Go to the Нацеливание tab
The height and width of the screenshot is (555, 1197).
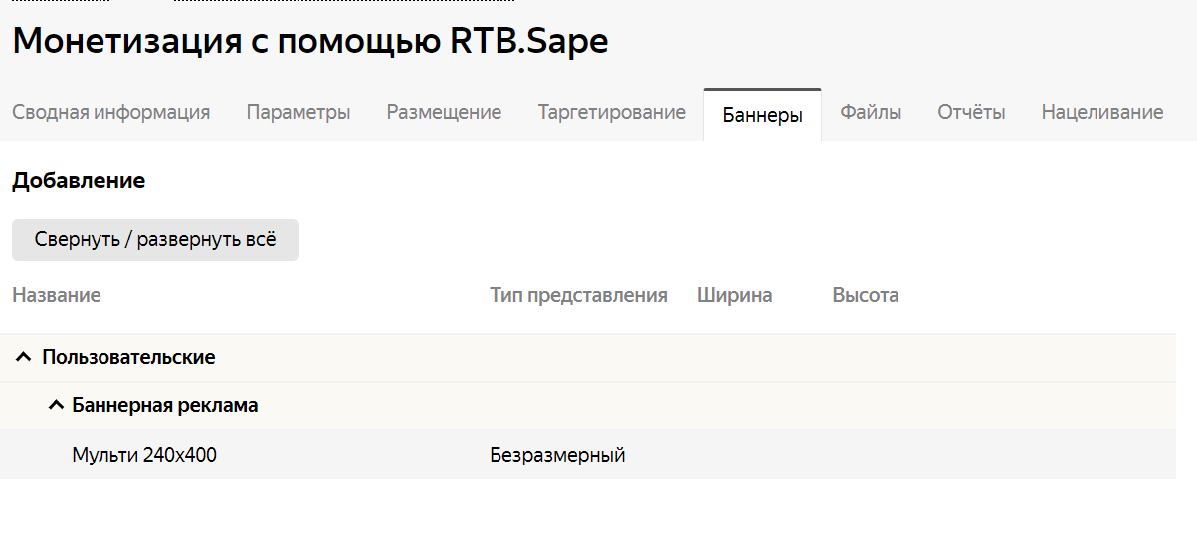(x=1102, y=113)
